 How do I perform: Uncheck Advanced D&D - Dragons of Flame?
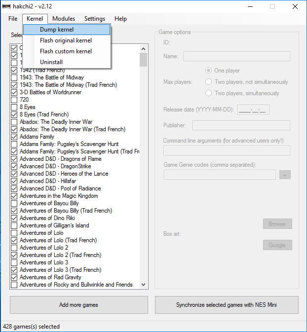tap(14, 159)
